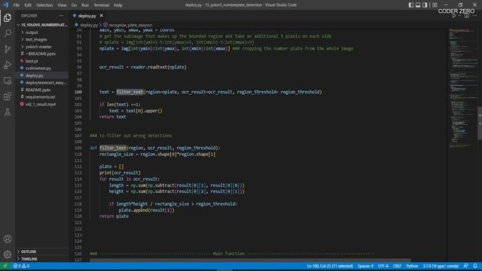Open editor More Actions ellipsis

coord(475,16)
